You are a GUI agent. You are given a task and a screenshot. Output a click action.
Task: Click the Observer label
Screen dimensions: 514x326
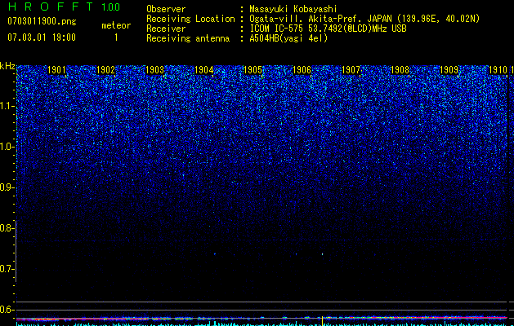(166, 9)
